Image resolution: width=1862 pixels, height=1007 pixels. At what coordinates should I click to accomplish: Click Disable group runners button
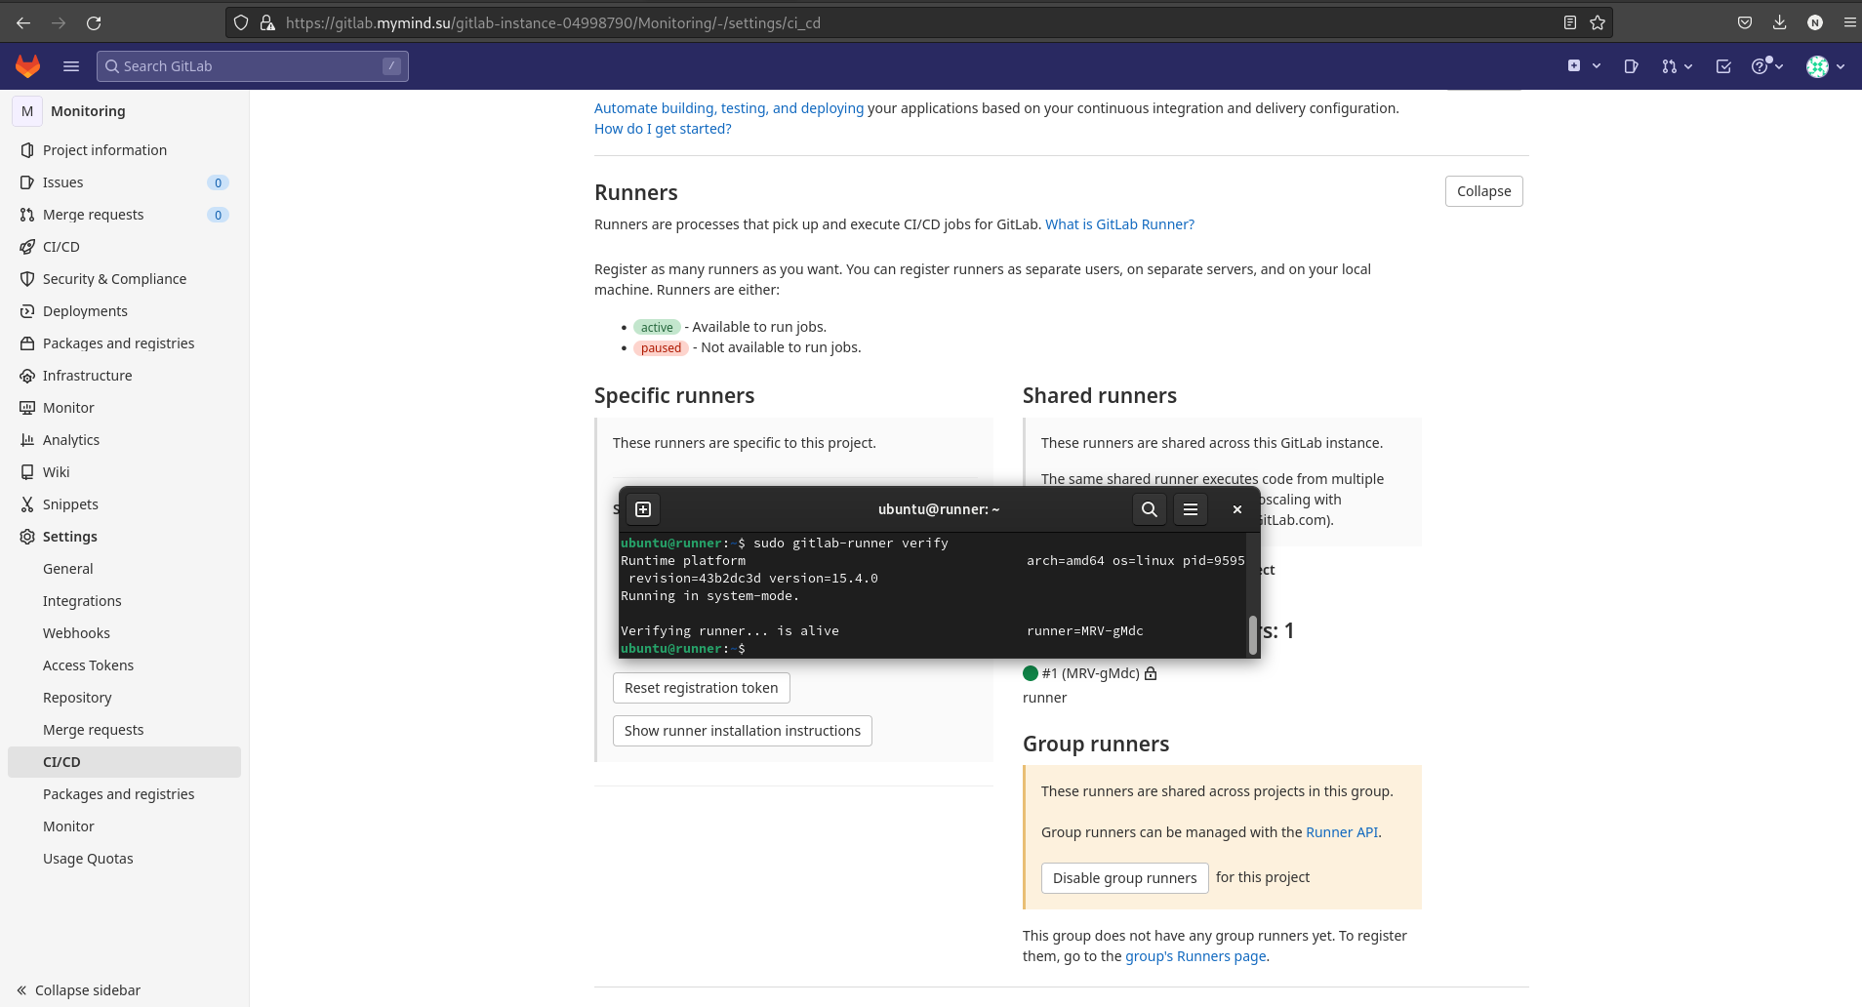click(1124, 878)
